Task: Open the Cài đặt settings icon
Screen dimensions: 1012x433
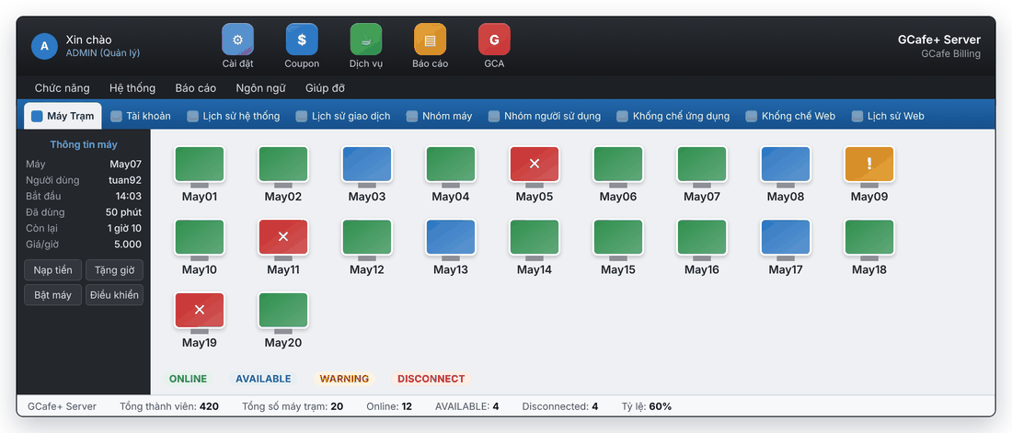Action: 237,40
